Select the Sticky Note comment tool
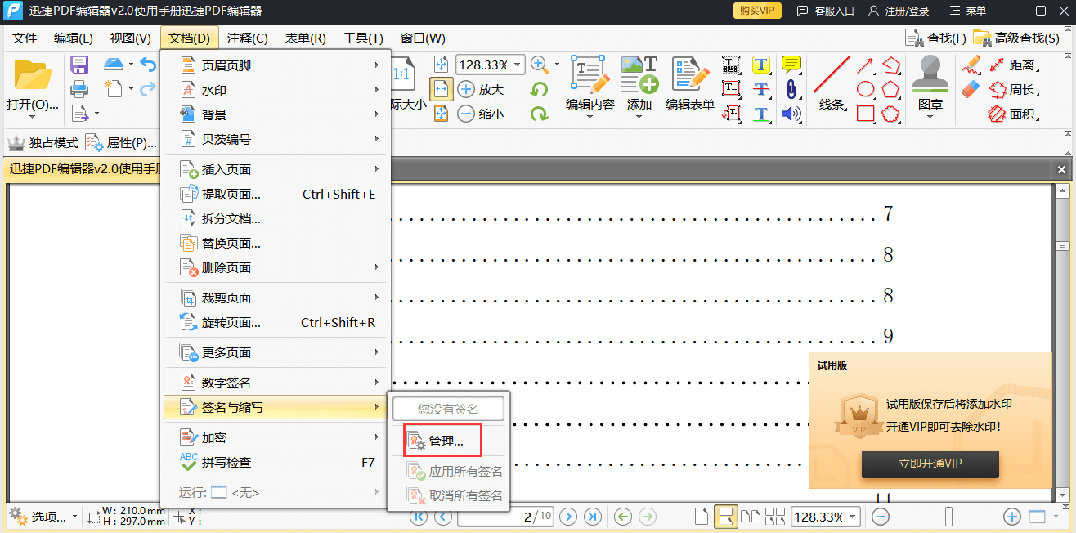1076x533 pixels. (x=791, y=65)
